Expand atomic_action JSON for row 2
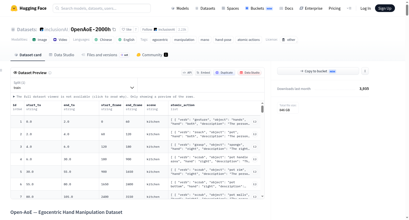 [x=255, y=134]
